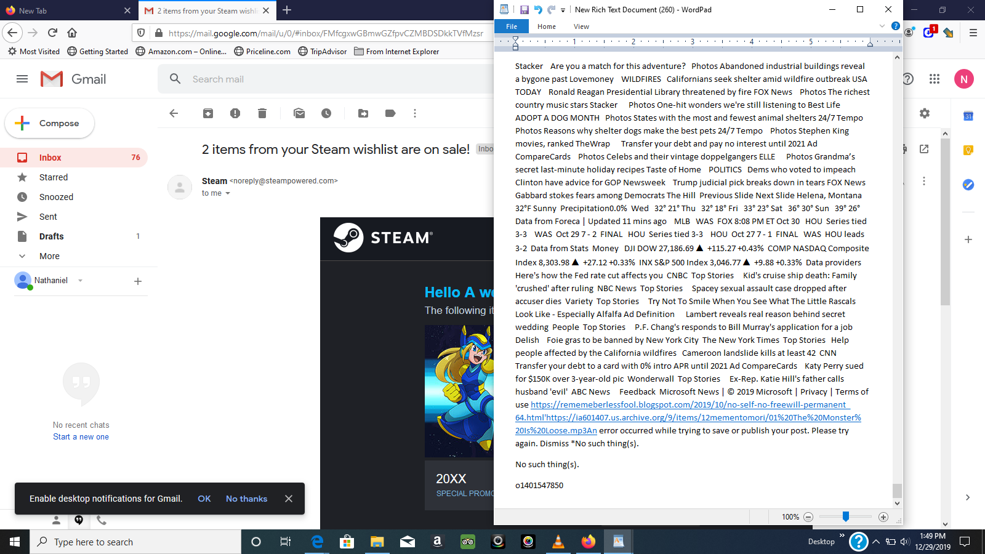Screen dimensions: 985x554
Task: Click back arrow to return to inbox
Action: 174,113
